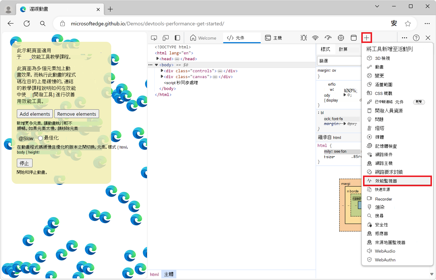Screen dimensions: 436x280
Task: Open 來源地圖監視器 tool
Action: coord(397,242)
